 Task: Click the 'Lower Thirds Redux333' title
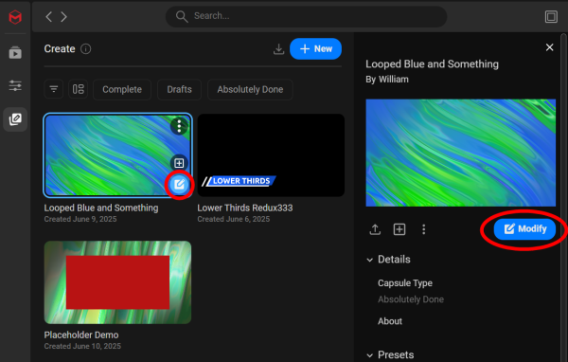[245, 208]
